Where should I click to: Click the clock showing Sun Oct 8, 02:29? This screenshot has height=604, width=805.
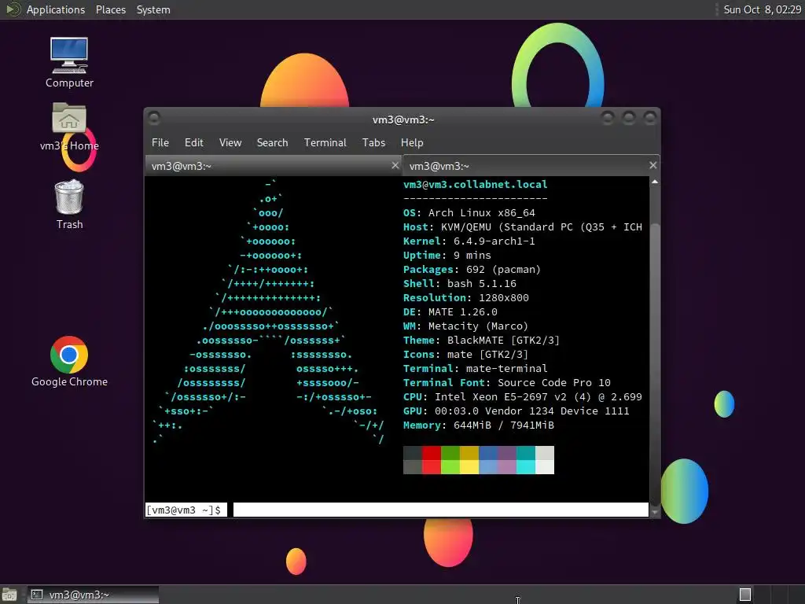click(x=762, y=9)
